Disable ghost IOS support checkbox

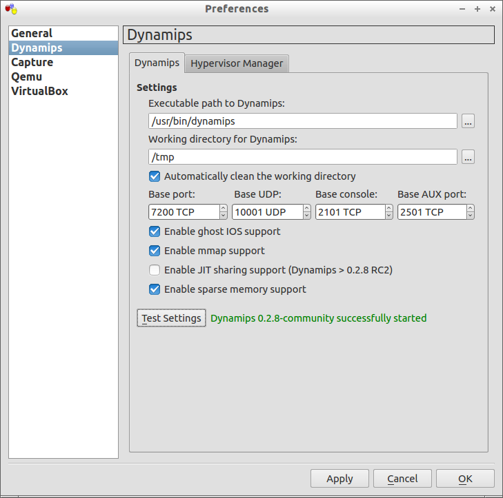tap(155, 231)
